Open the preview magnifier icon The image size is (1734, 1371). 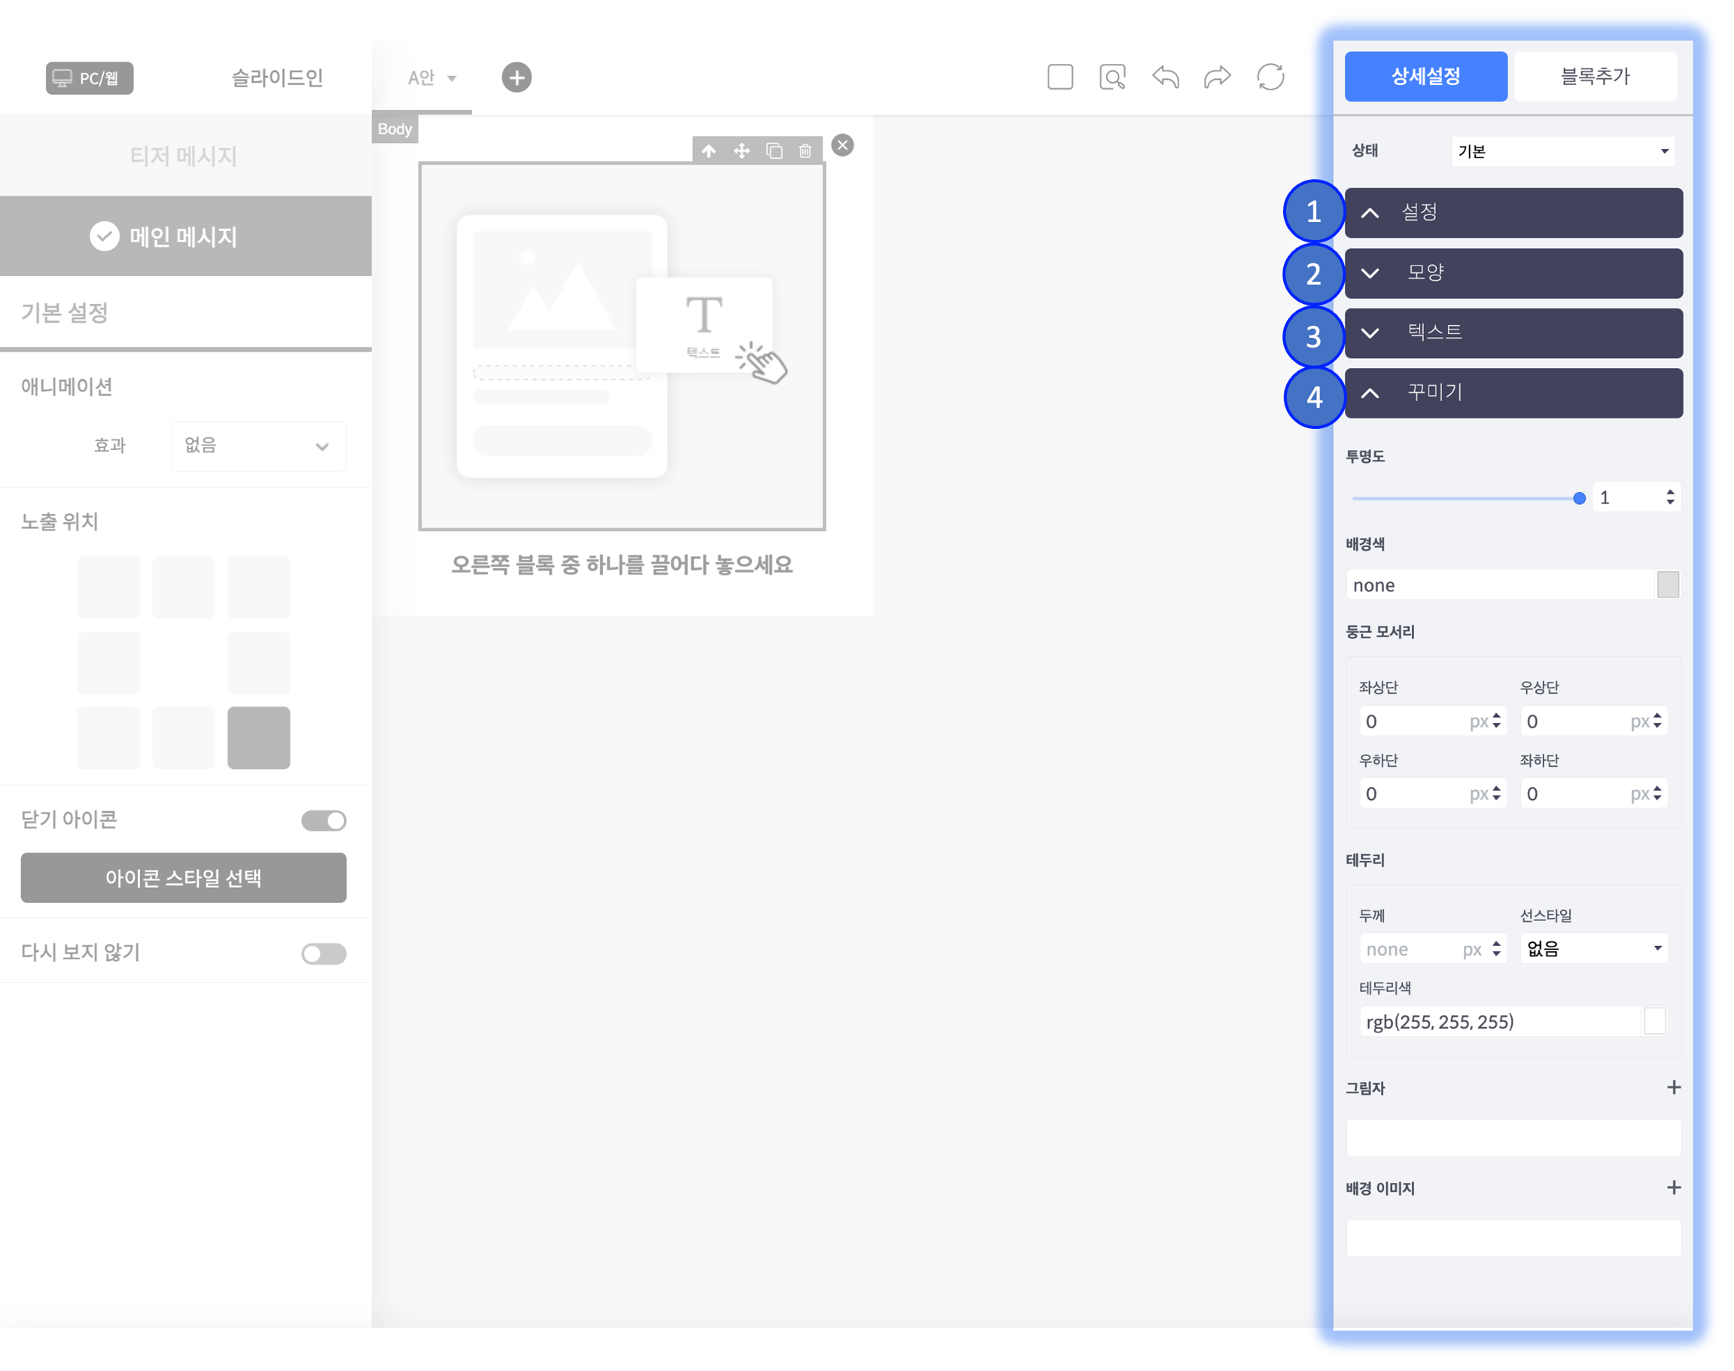1112,77
